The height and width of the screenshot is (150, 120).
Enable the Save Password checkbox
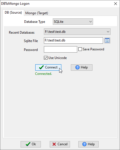point(80,49)
